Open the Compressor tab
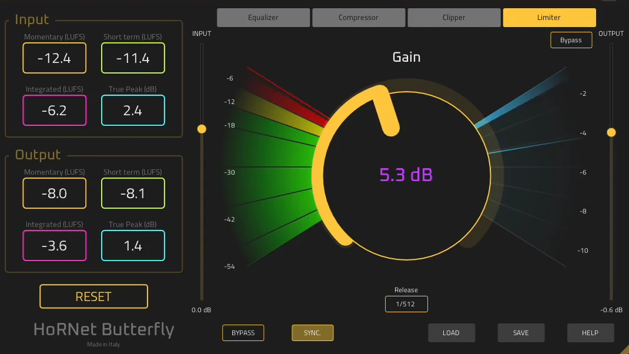The width and height of the screenshot is (629, 354). [x=358, y=18]
